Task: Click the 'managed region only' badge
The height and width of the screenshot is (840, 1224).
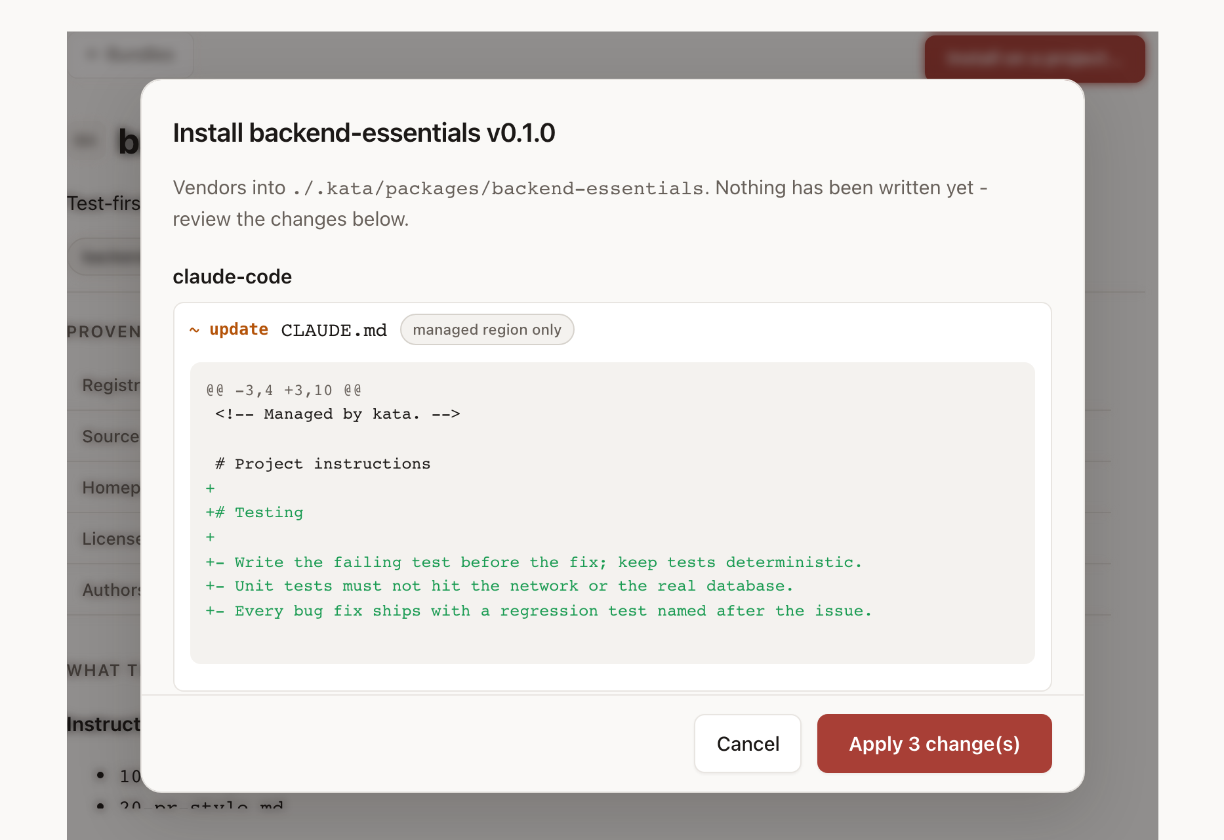Action: pos(487,329)
